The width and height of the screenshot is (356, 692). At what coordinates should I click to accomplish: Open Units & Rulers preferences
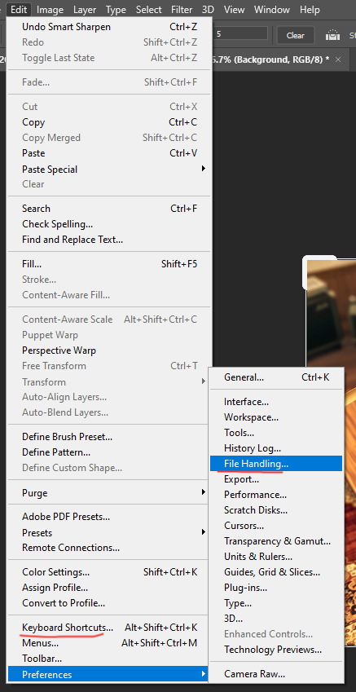[276, 557]
